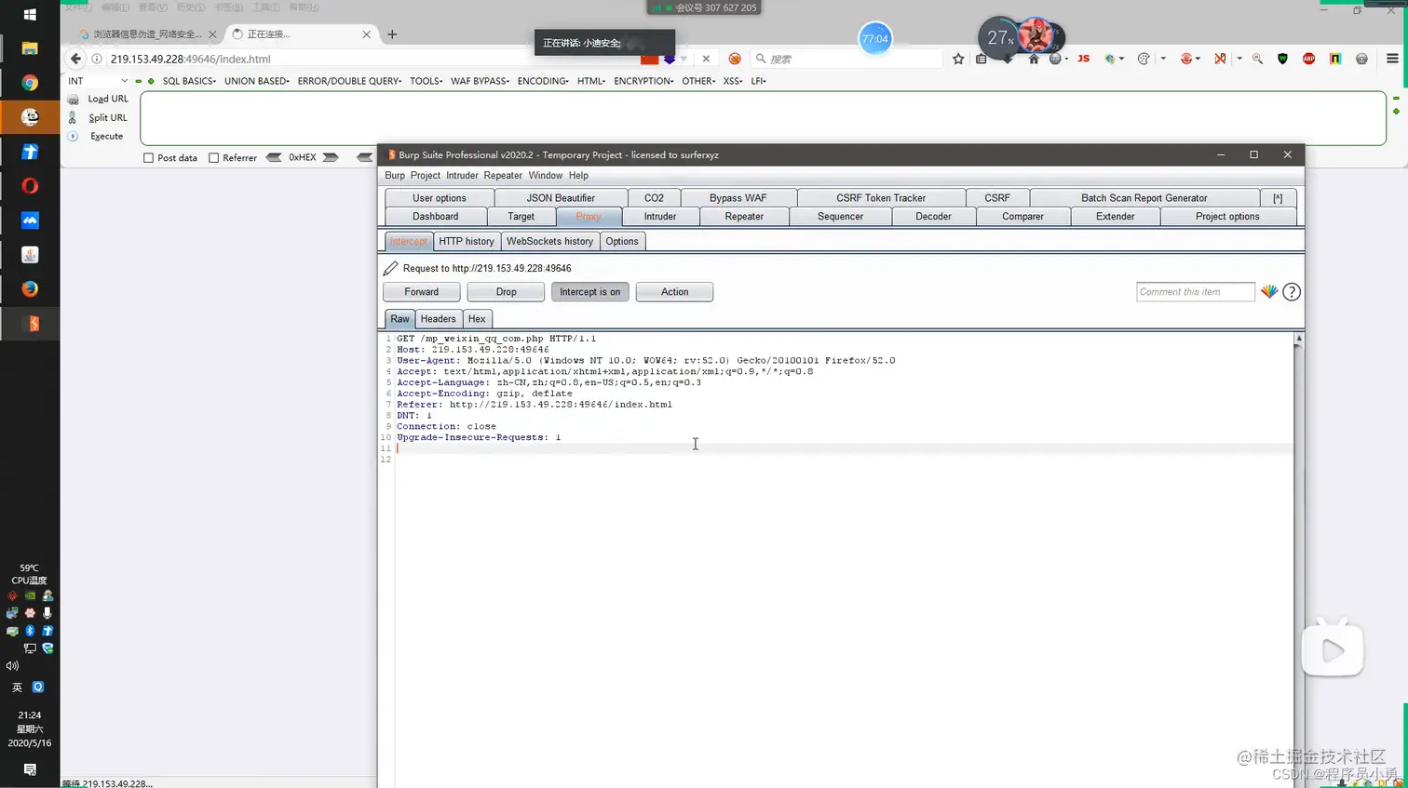Stop page loading with the X icon
The image size is (1408, 788).
(x=706, y=59)
